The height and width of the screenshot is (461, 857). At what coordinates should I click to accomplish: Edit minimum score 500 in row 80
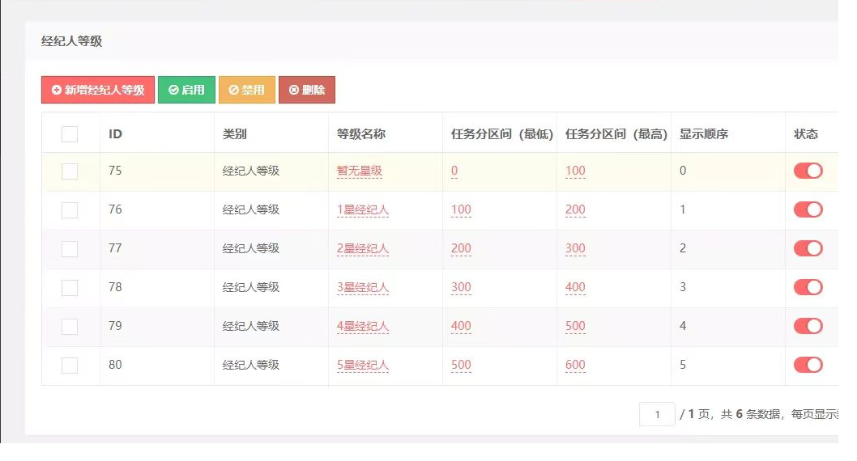point(461,365)
